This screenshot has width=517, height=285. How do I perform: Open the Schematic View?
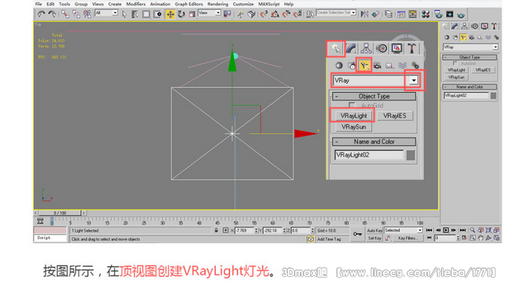click(x=412, y=14)
